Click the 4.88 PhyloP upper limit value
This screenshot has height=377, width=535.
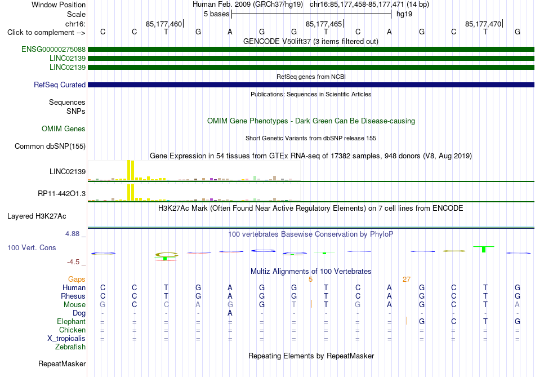72,234
